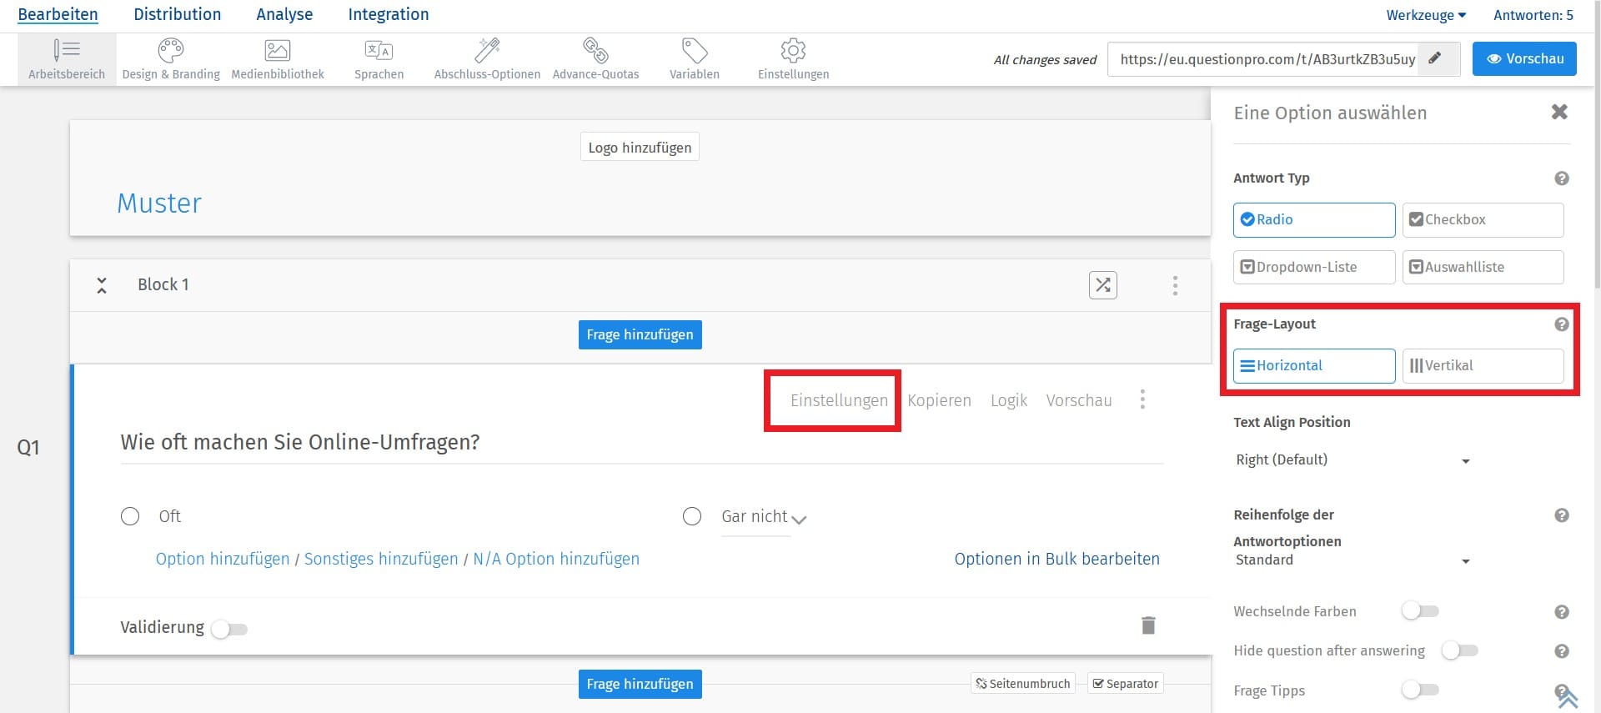Click Option hinzufügen link
This screenshot has height=713, width=1601.
click(x=223, y=559)
